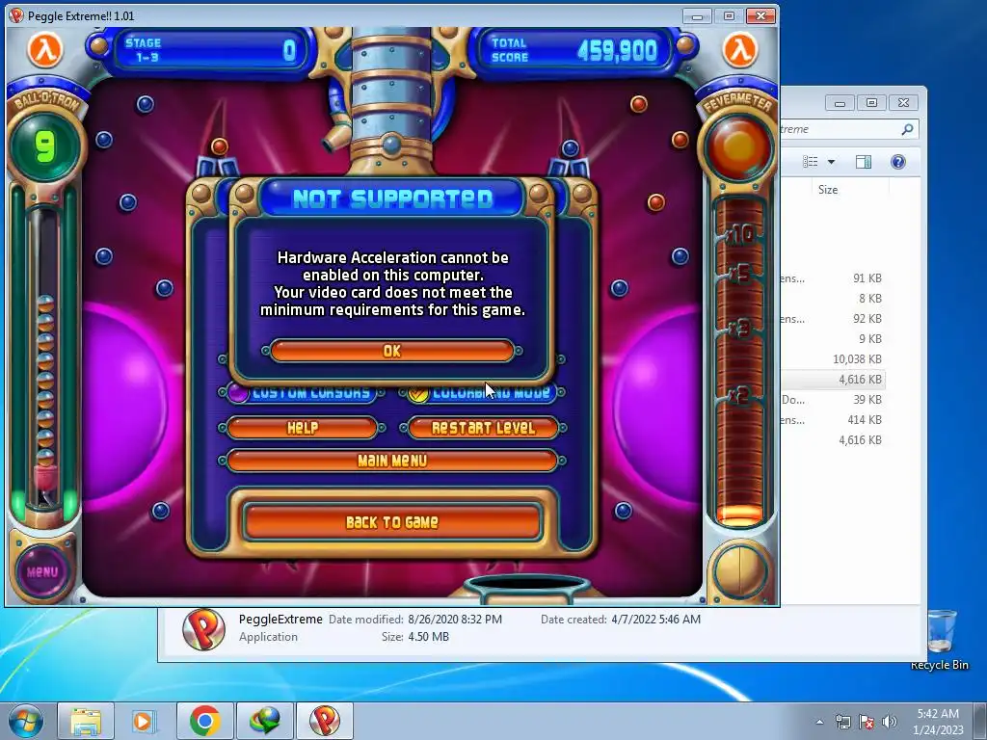Click the Size value 4.50 MB
The image size is (987, 740).
429,637
